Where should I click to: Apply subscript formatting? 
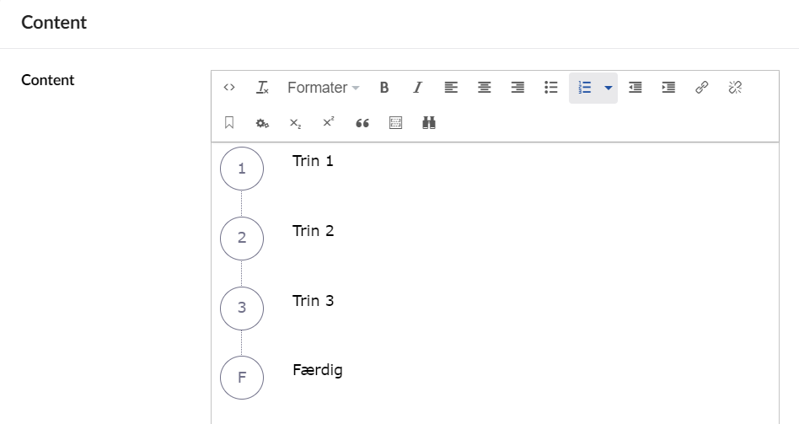[296, 123]
